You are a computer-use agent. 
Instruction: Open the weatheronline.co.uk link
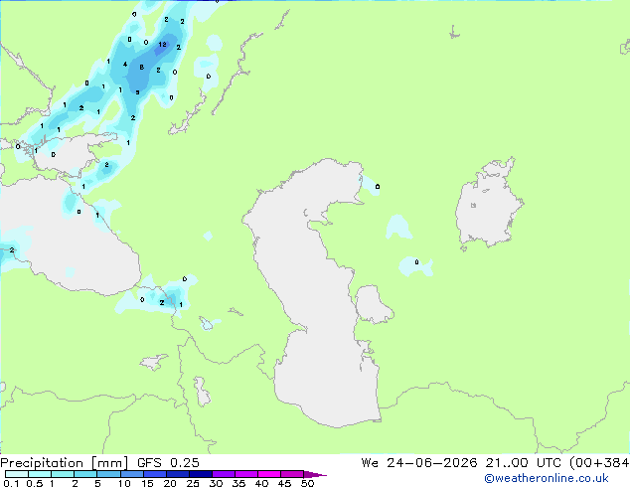click(x=547, y=478)
